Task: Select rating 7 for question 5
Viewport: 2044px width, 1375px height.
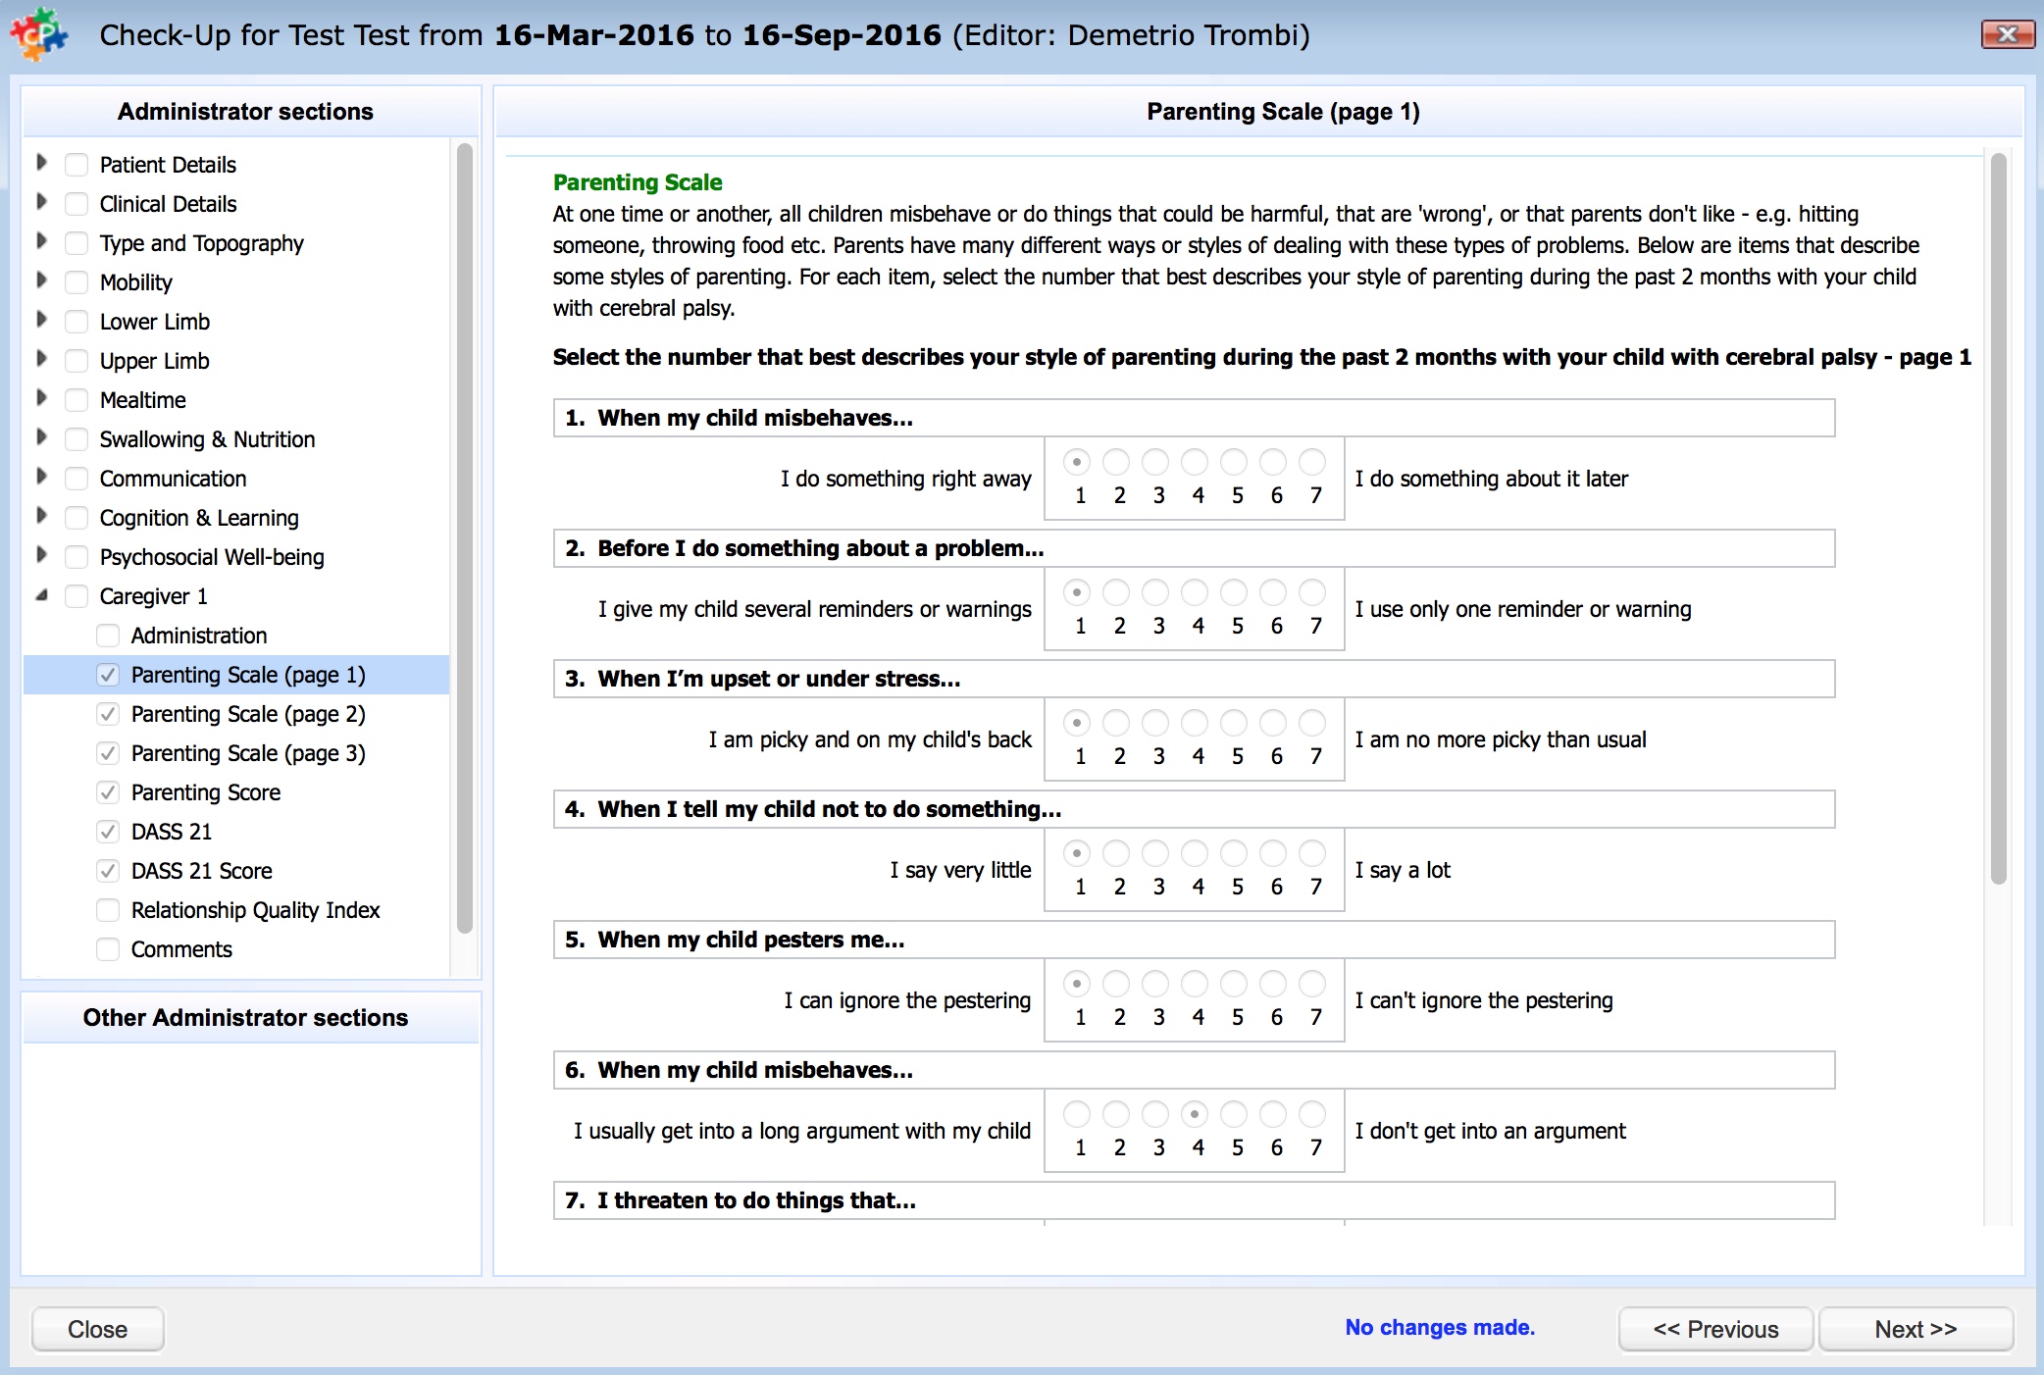Action: pyautogui.click(x=1312, y=983)
